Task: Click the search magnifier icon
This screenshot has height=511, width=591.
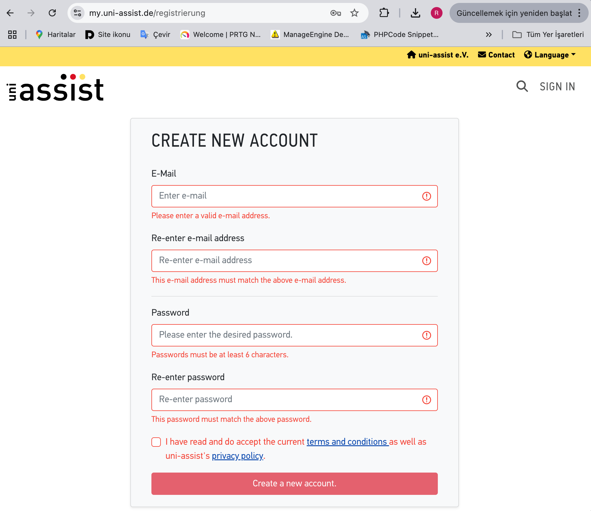Action: click(x=522, y=86)
